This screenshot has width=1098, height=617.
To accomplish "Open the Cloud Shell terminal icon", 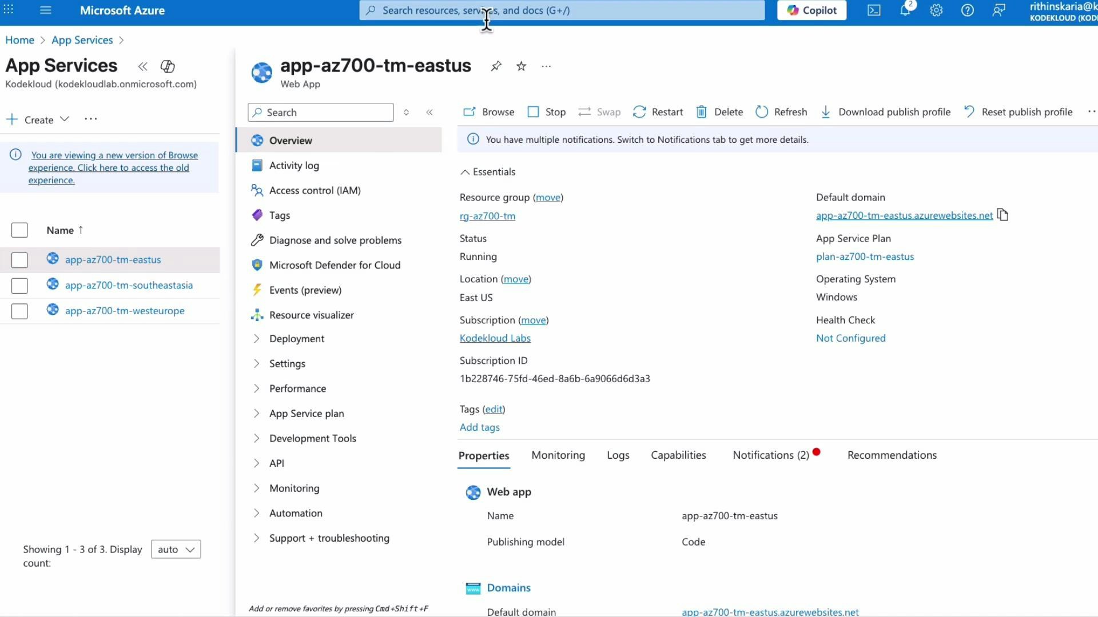I will coord(873,10).
